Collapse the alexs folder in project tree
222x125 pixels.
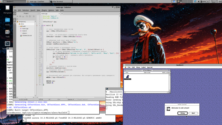(x=17, y=24)
